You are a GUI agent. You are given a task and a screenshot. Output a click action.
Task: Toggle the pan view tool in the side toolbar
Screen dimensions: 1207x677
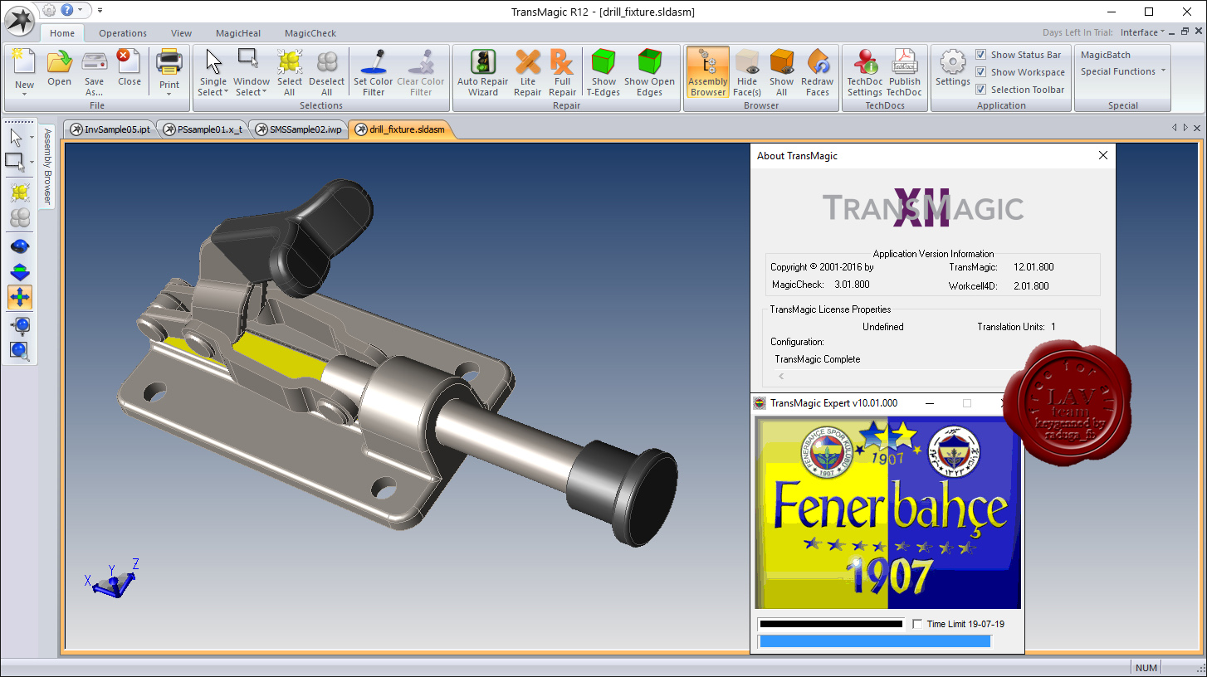pyautogui.click(x=20, y=297)
